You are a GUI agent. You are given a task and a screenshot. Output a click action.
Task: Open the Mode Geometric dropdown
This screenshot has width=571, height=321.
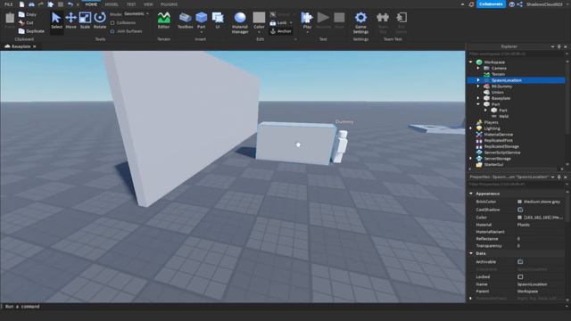[137, 14]
